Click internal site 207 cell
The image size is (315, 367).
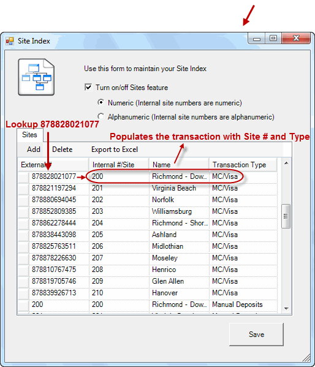pos(119,259)
